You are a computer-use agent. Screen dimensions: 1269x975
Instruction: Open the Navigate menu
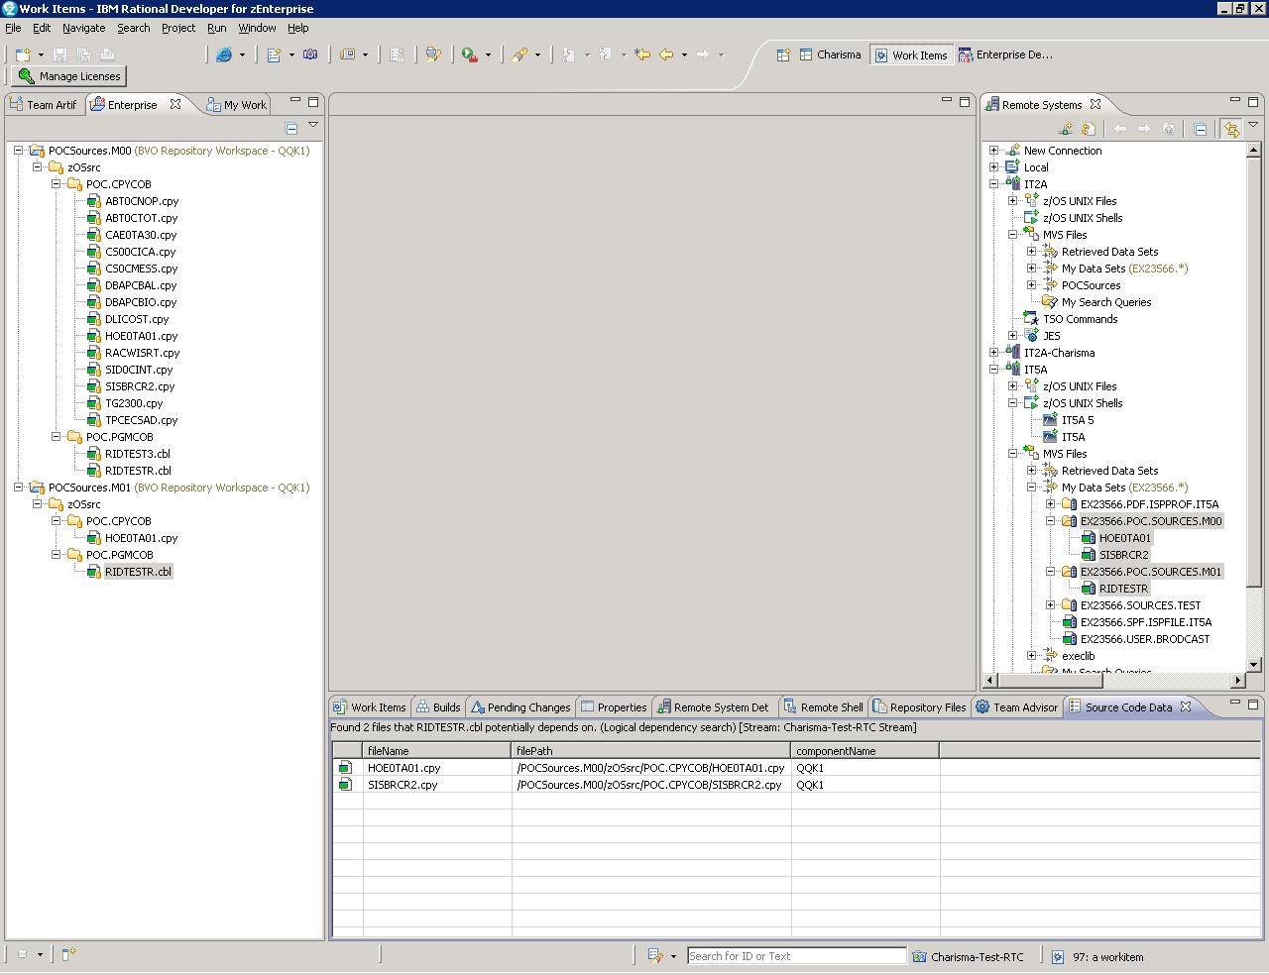pos(83,28)
